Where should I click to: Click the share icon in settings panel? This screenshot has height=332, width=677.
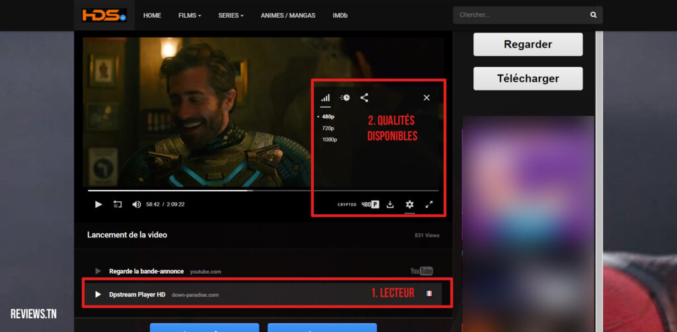point(364,98)
